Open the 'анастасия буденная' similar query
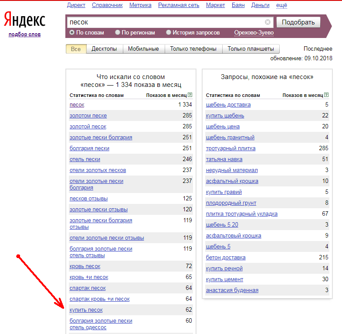Image resolution: width=342 pixels, height=334 pixels. [x=232, y=290]
